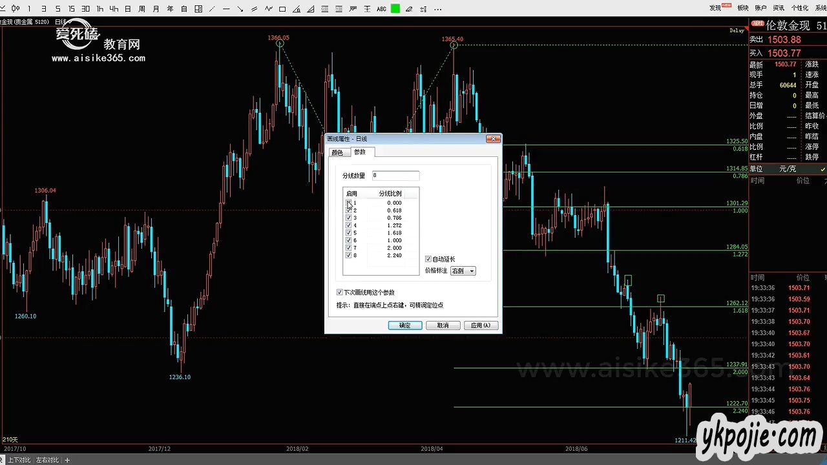This screenshot has width=827, height=465.
Task: Switch to the 左右对比 bottom tab
Action: click(47, 460)
